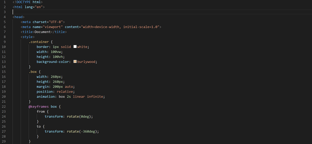This screenshot has width=312, height=144.
Task: Place cursor on the DOCTYPE declaration
Action: 27,2
